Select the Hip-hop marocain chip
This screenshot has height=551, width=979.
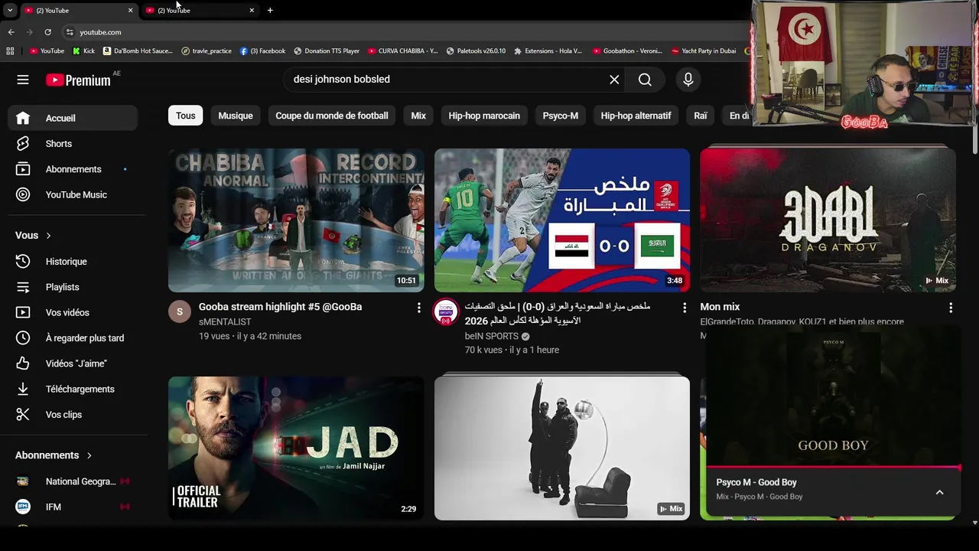pyautogui.click(x=484, y=116)
